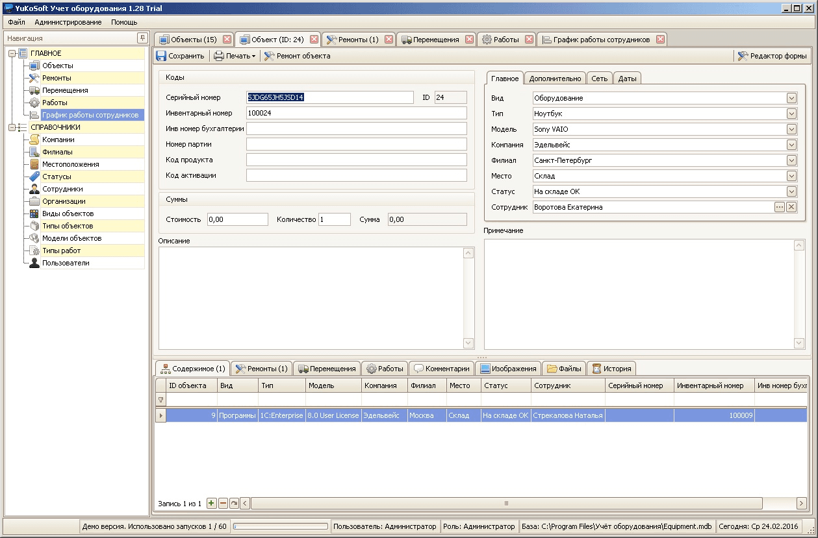This screenshot has height=538, width=818.
Task: Click the Пользователи icon in navigation tree
Action: (x=34, y=263)
